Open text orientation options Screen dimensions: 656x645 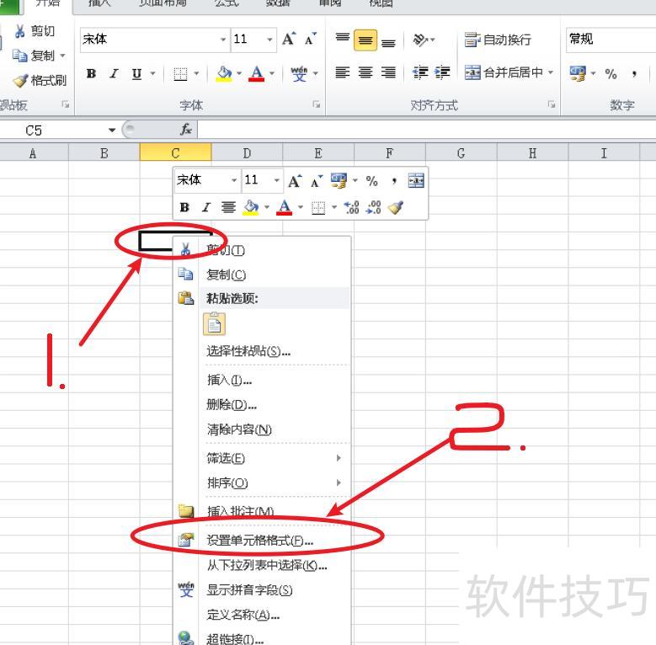424,40
